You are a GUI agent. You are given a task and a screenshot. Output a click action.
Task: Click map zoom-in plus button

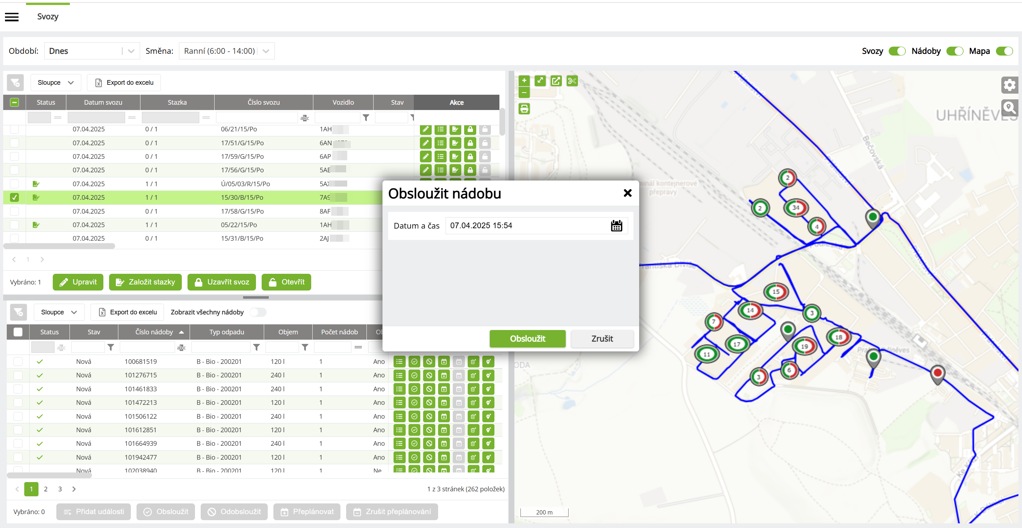tap(524, 81)
